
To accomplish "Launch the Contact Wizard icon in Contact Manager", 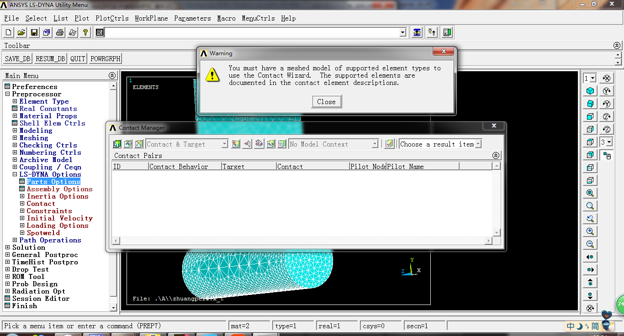I will click(117, 144).
